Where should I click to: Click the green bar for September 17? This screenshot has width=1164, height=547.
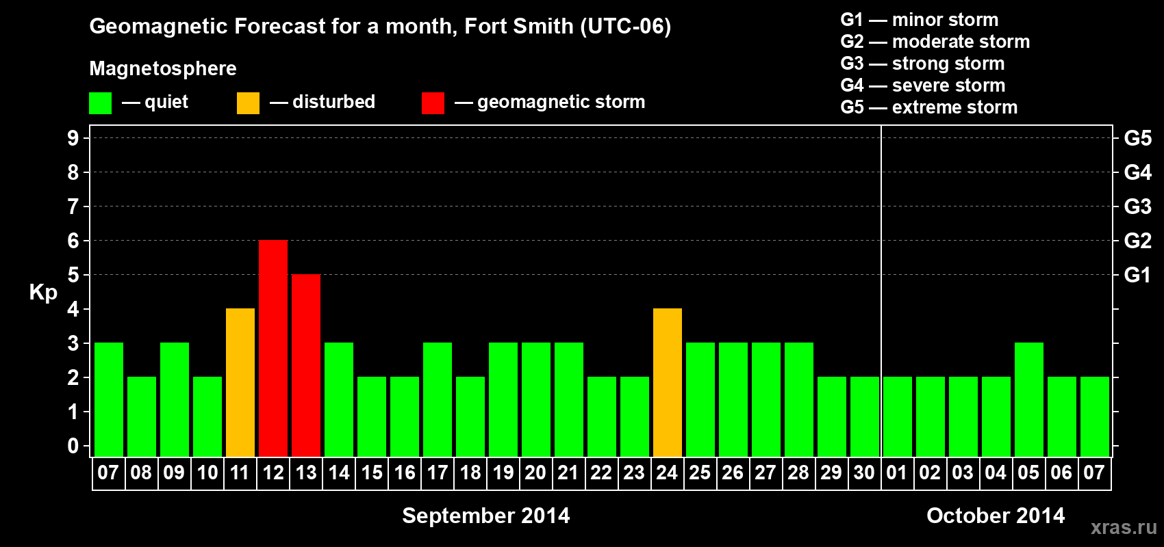click(x=438, y=399)
